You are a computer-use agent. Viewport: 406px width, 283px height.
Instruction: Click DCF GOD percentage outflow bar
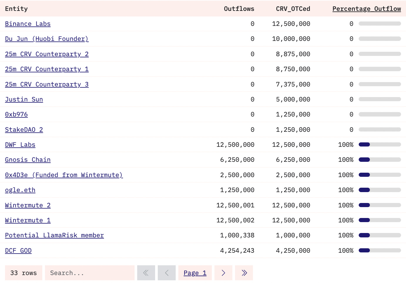(x=380, y=250)
